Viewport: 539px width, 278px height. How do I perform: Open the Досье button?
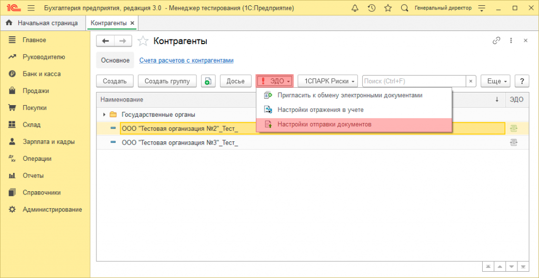tap(235, 81)
